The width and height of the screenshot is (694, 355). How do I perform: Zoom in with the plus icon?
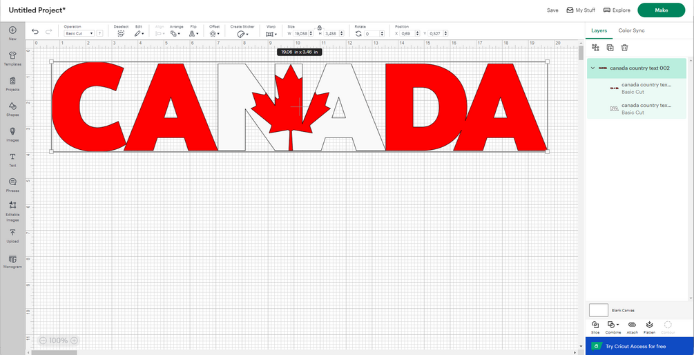[x=75, y=340]
